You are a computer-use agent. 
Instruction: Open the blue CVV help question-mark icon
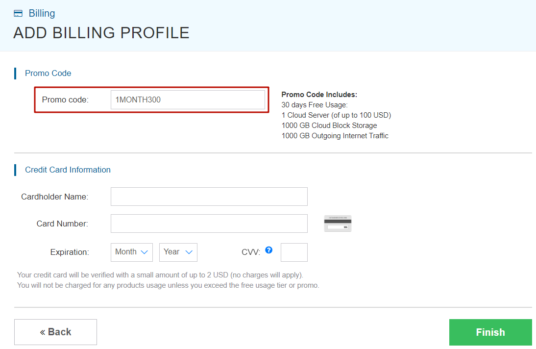[268, 250]
